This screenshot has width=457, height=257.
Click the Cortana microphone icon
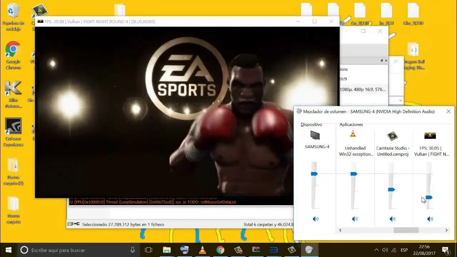pyautogui.click(x=133, y=250)
